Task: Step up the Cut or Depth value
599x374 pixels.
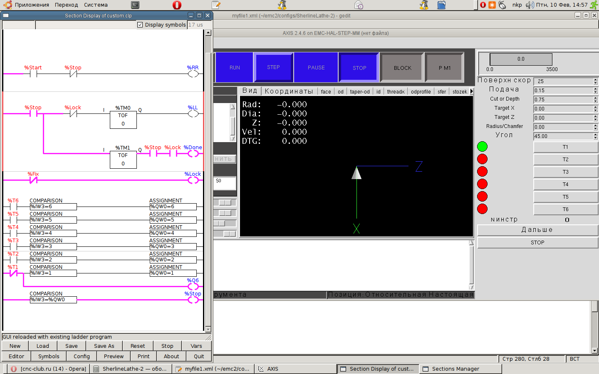Action: 595,98
